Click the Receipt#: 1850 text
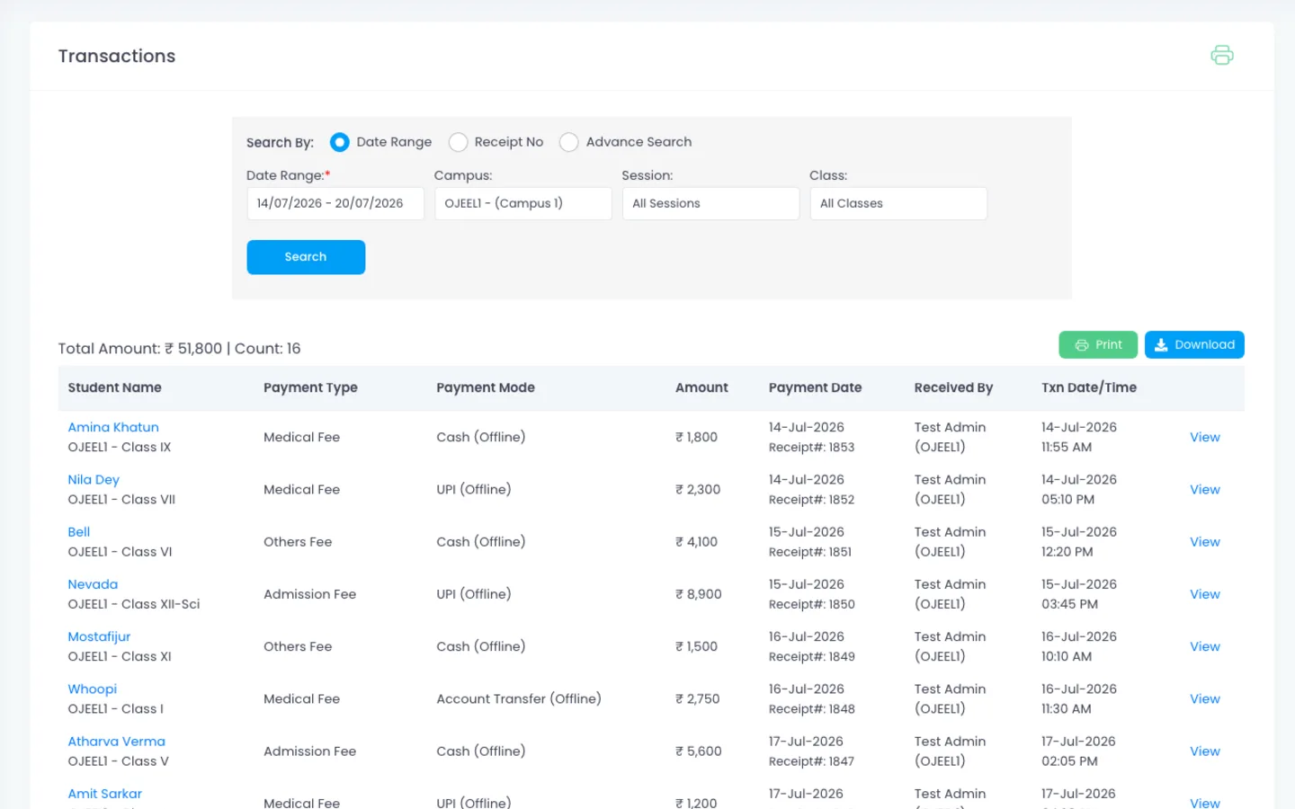The width and height of the screenshot is (1295, 809). (812, 604)
